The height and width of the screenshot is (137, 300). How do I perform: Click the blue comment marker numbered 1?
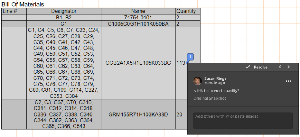(190, 57)
